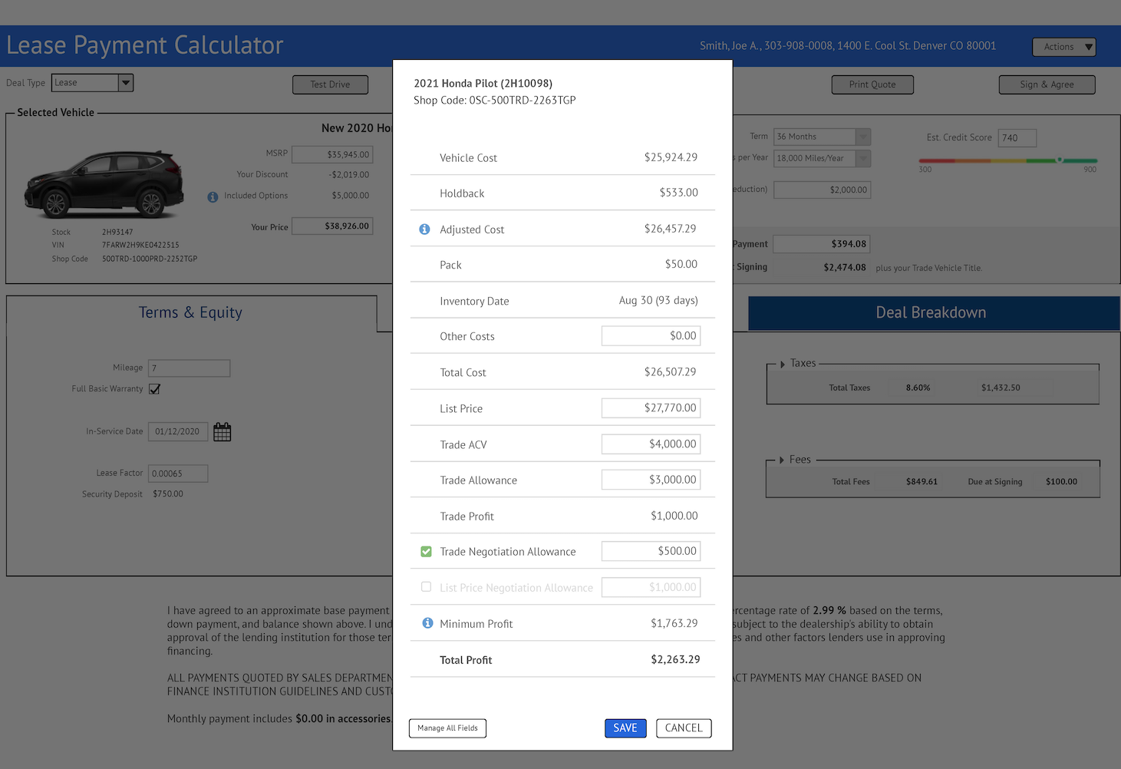Click the Print Quote button

[872, 84]
